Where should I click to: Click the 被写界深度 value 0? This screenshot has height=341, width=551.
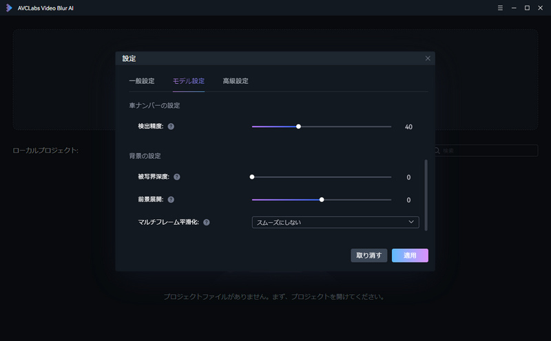point(408,177)
